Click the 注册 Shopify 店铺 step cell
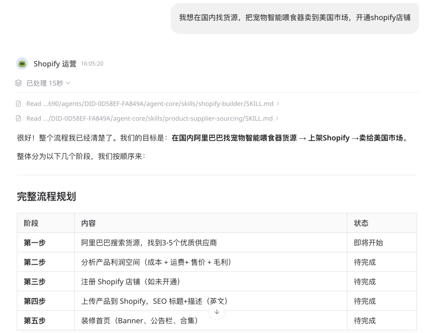429x333 pixels. (x=128, y=282)
